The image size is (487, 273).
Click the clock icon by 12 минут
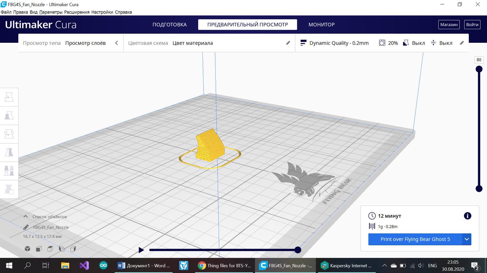[372, 216]
